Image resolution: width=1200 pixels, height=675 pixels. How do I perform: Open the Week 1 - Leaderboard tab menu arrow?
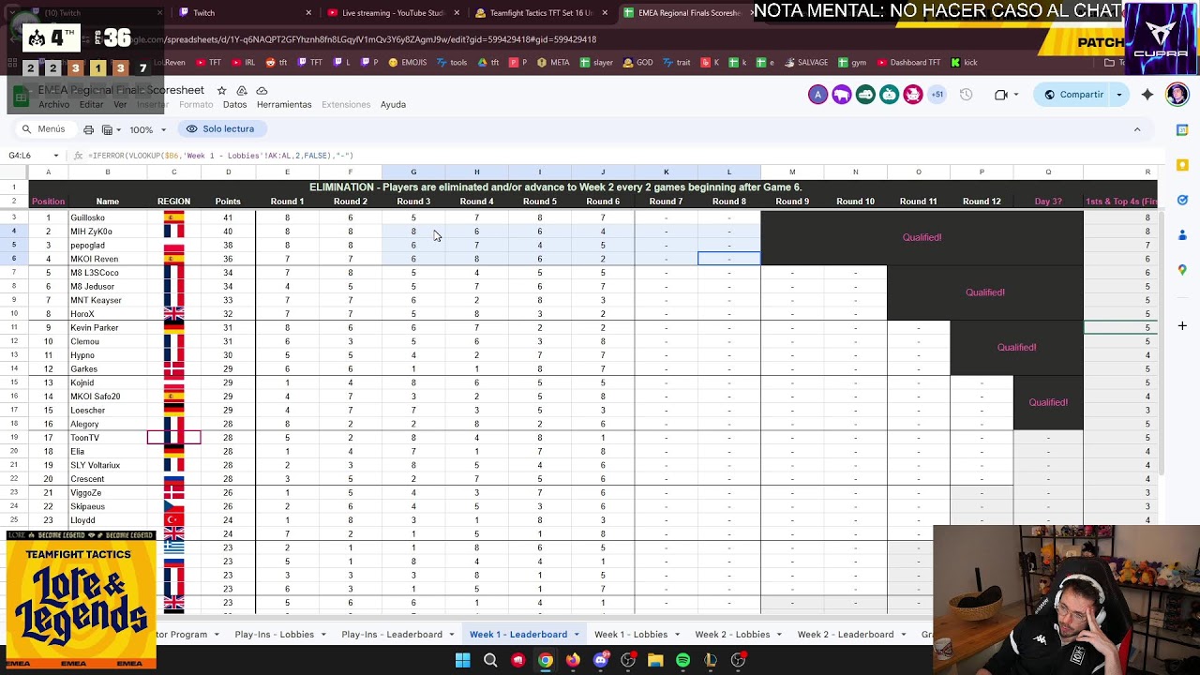(x=577, y=635)
